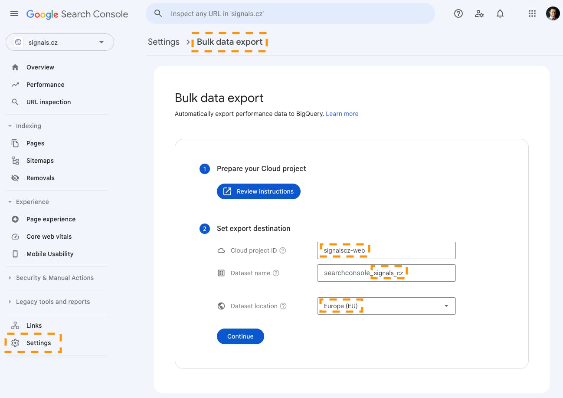Click the help icon beside Dataset name
The image size is (563, 398).
pos(276,273)
